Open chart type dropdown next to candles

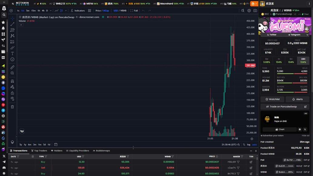coord(66,11)
